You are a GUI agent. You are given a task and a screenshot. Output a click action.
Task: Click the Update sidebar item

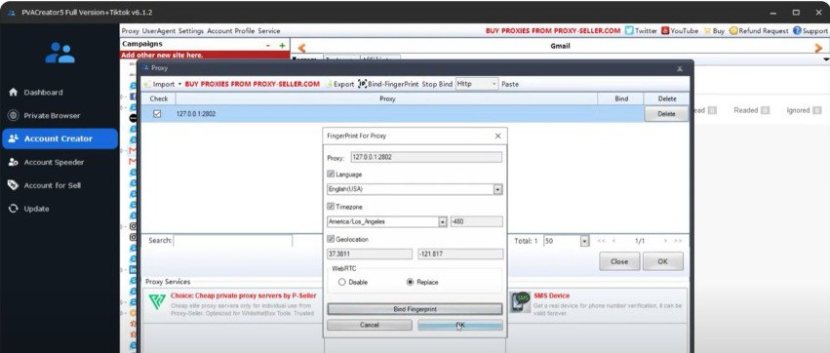coord(36,209)
